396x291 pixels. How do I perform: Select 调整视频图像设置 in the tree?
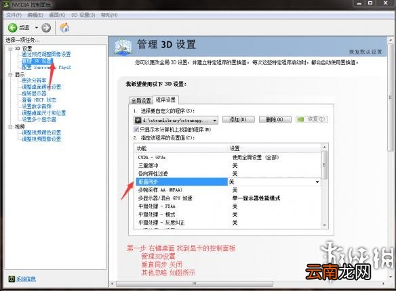tap(41, 139)
